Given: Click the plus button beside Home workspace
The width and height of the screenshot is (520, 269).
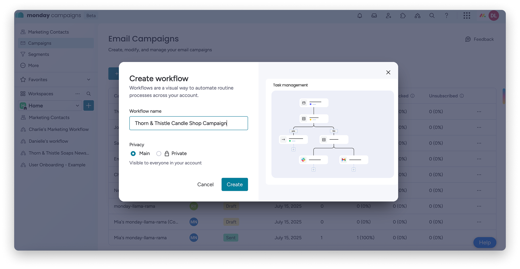Looking at the screenshot, I should 89,105.
